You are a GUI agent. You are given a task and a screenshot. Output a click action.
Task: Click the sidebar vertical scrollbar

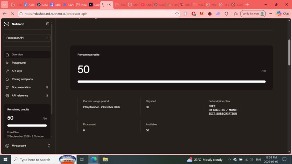coord(51,69)
